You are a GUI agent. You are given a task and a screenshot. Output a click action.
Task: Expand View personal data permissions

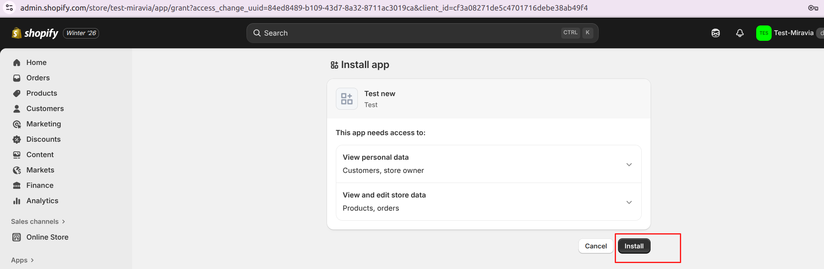[x=629, y=165]
